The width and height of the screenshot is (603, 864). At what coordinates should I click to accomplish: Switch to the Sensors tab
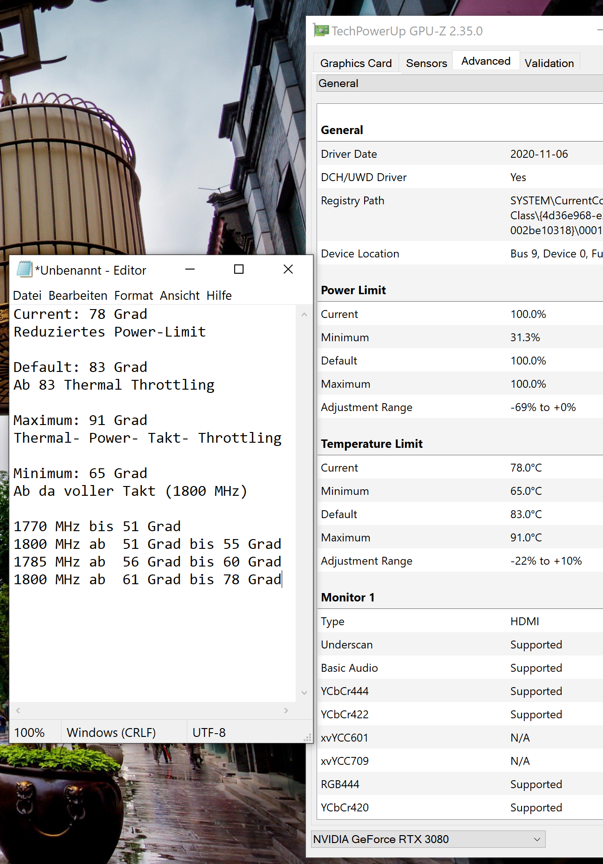coord(426,63)
